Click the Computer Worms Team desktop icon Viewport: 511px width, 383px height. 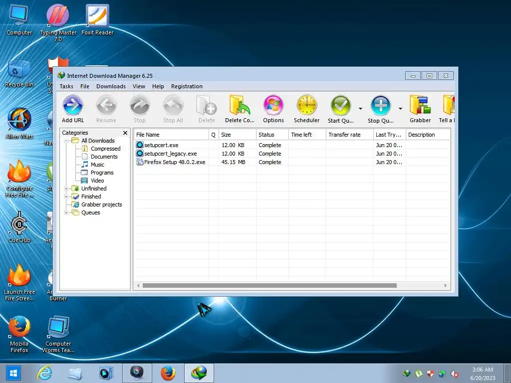point(58,334)
